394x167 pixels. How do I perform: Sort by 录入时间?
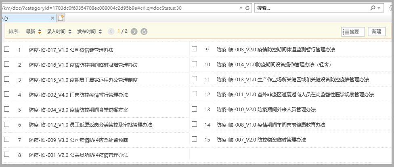[57, 32]
